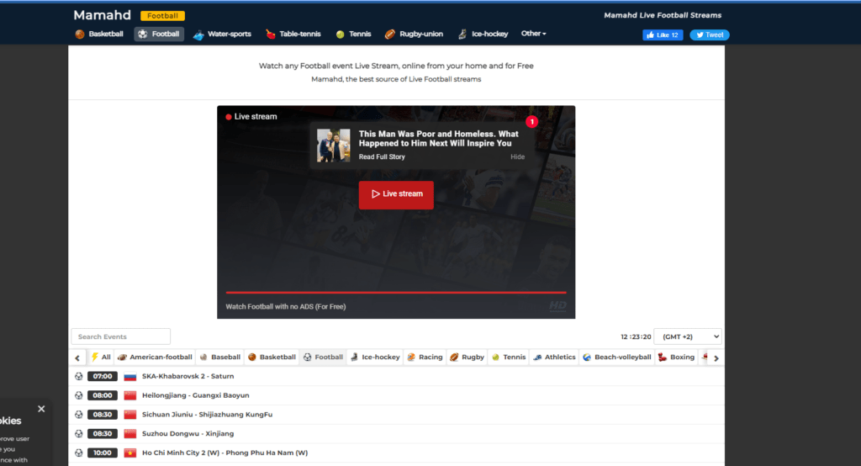Image resolution: width=861 pixels, height=466 pixels.
Task: Open the Read Full Story link
Action: (382, 157)
